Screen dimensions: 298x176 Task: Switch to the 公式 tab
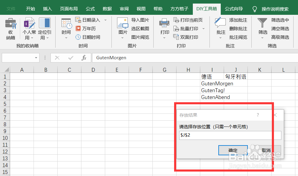90,9
